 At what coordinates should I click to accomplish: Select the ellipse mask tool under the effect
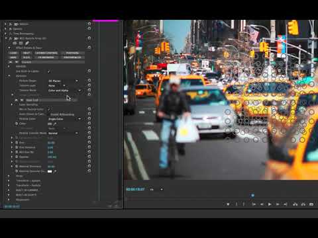click(x=15, y=43)
